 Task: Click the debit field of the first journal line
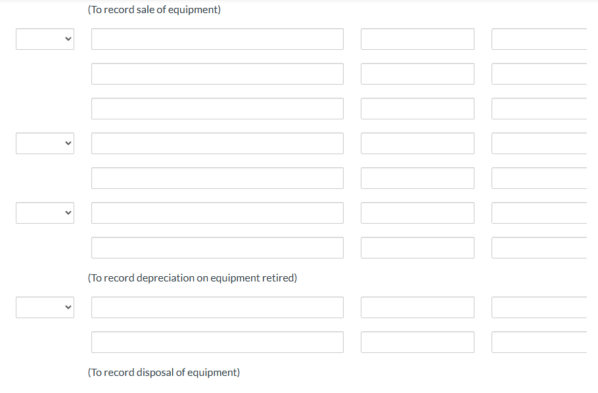tap(417, 39)
